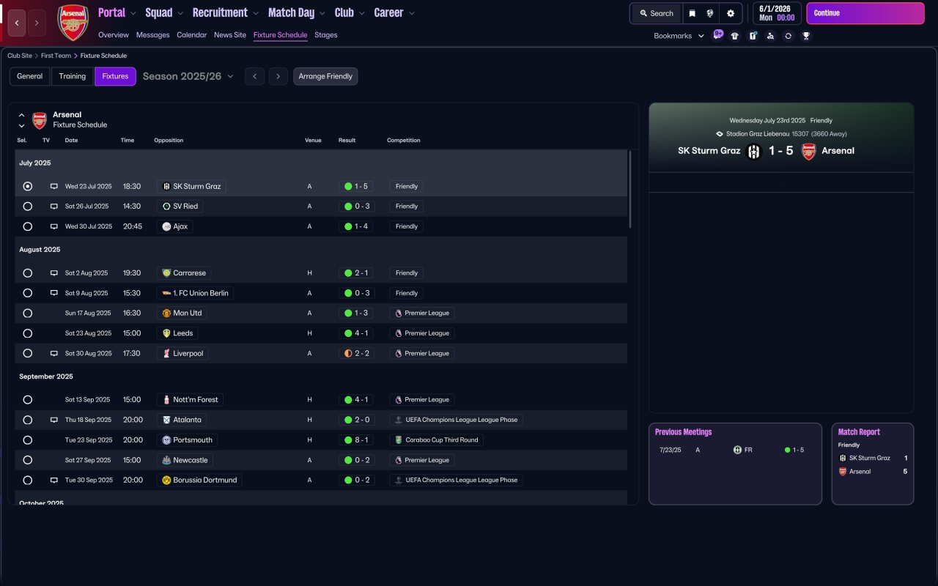Select the radio button for the SK Sturm Graz fixture
Image resolution: width=938 pixels, height=586 pixels.
click(x=28, y=187)
